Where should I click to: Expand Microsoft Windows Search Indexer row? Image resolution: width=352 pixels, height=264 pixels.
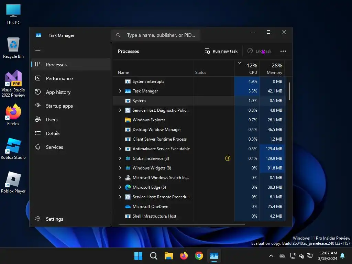(x=120, y=178)
